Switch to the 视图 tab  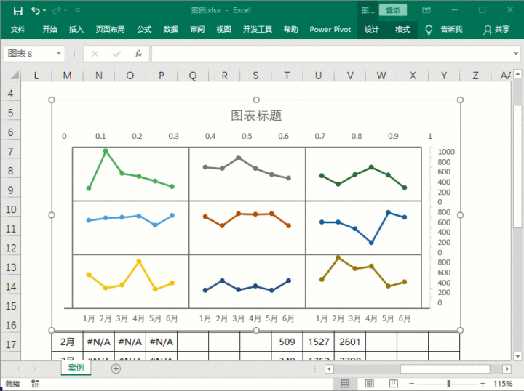[224, 29]
